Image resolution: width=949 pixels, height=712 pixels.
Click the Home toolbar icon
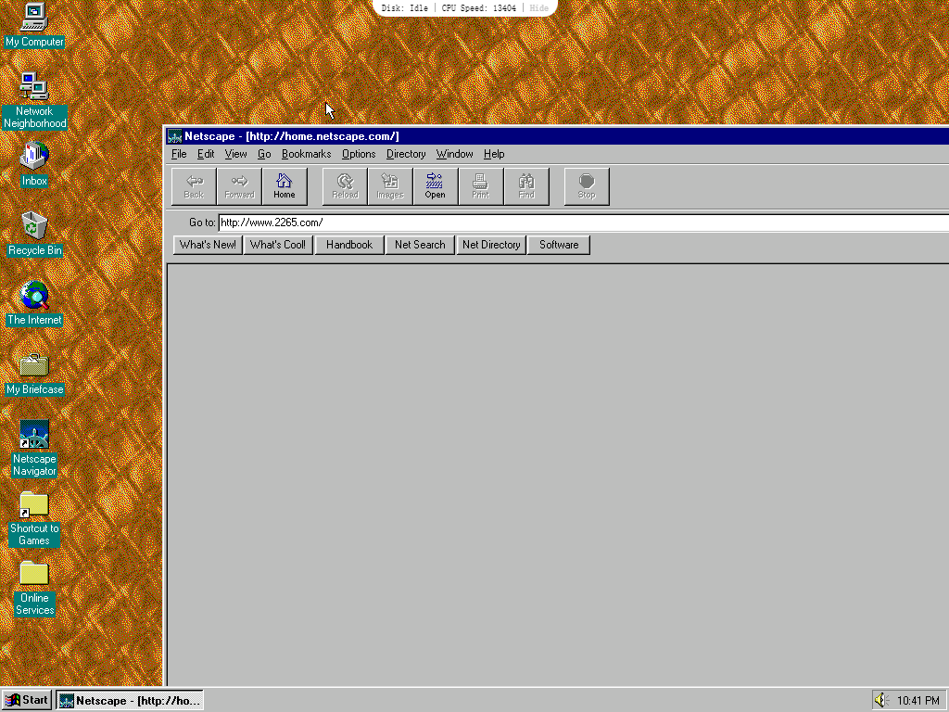tap(285, 185)
